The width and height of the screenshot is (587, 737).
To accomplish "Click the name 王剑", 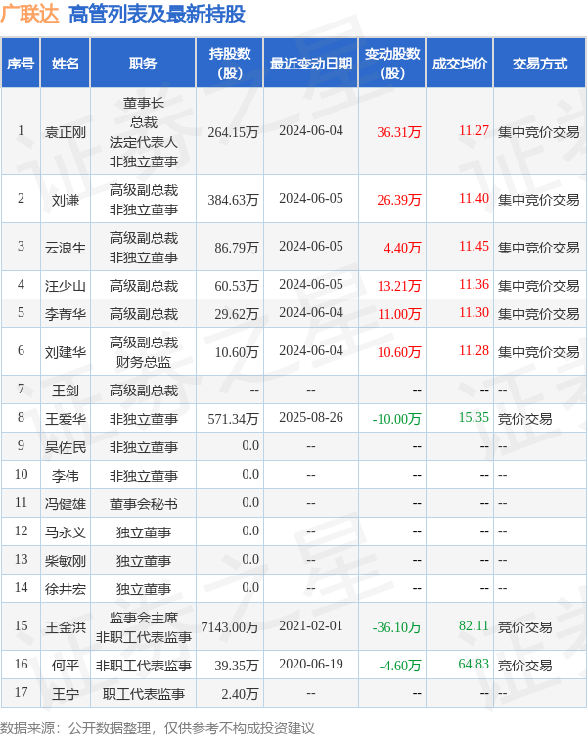I will click(x=66, y=391).
